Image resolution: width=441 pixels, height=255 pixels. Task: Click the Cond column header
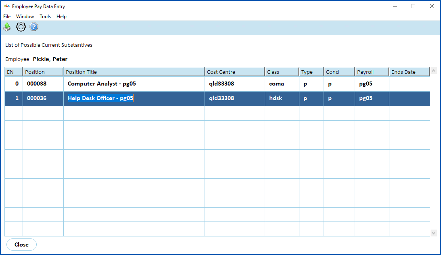pos(339,72)
